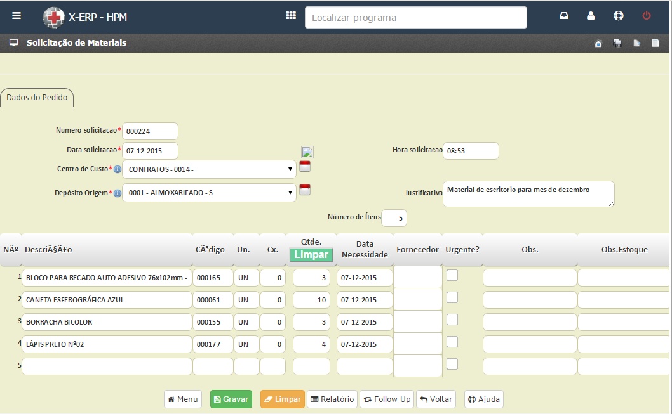Click code field 000165
Image resolution: width=672 pixels, height=414 pixels.
pos(213,278)
